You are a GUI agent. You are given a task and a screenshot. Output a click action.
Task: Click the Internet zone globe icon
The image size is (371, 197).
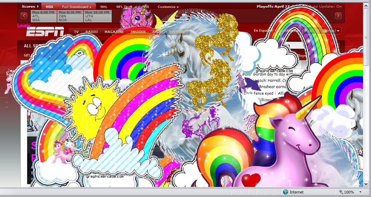coord(285,192)
